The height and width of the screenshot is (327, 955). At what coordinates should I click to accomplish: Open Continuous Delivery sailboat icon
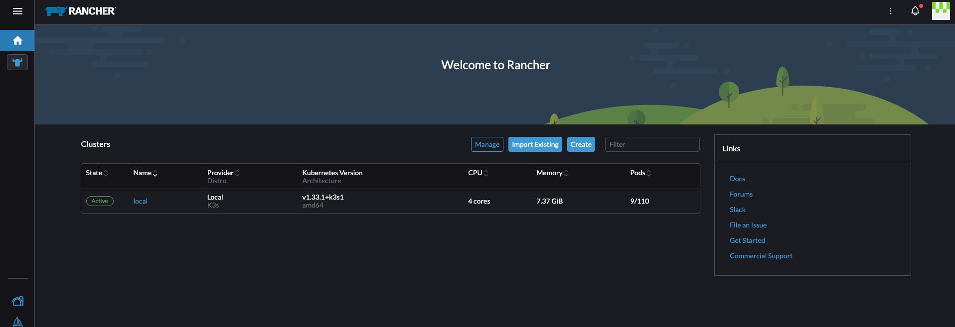tap(17, 322)
